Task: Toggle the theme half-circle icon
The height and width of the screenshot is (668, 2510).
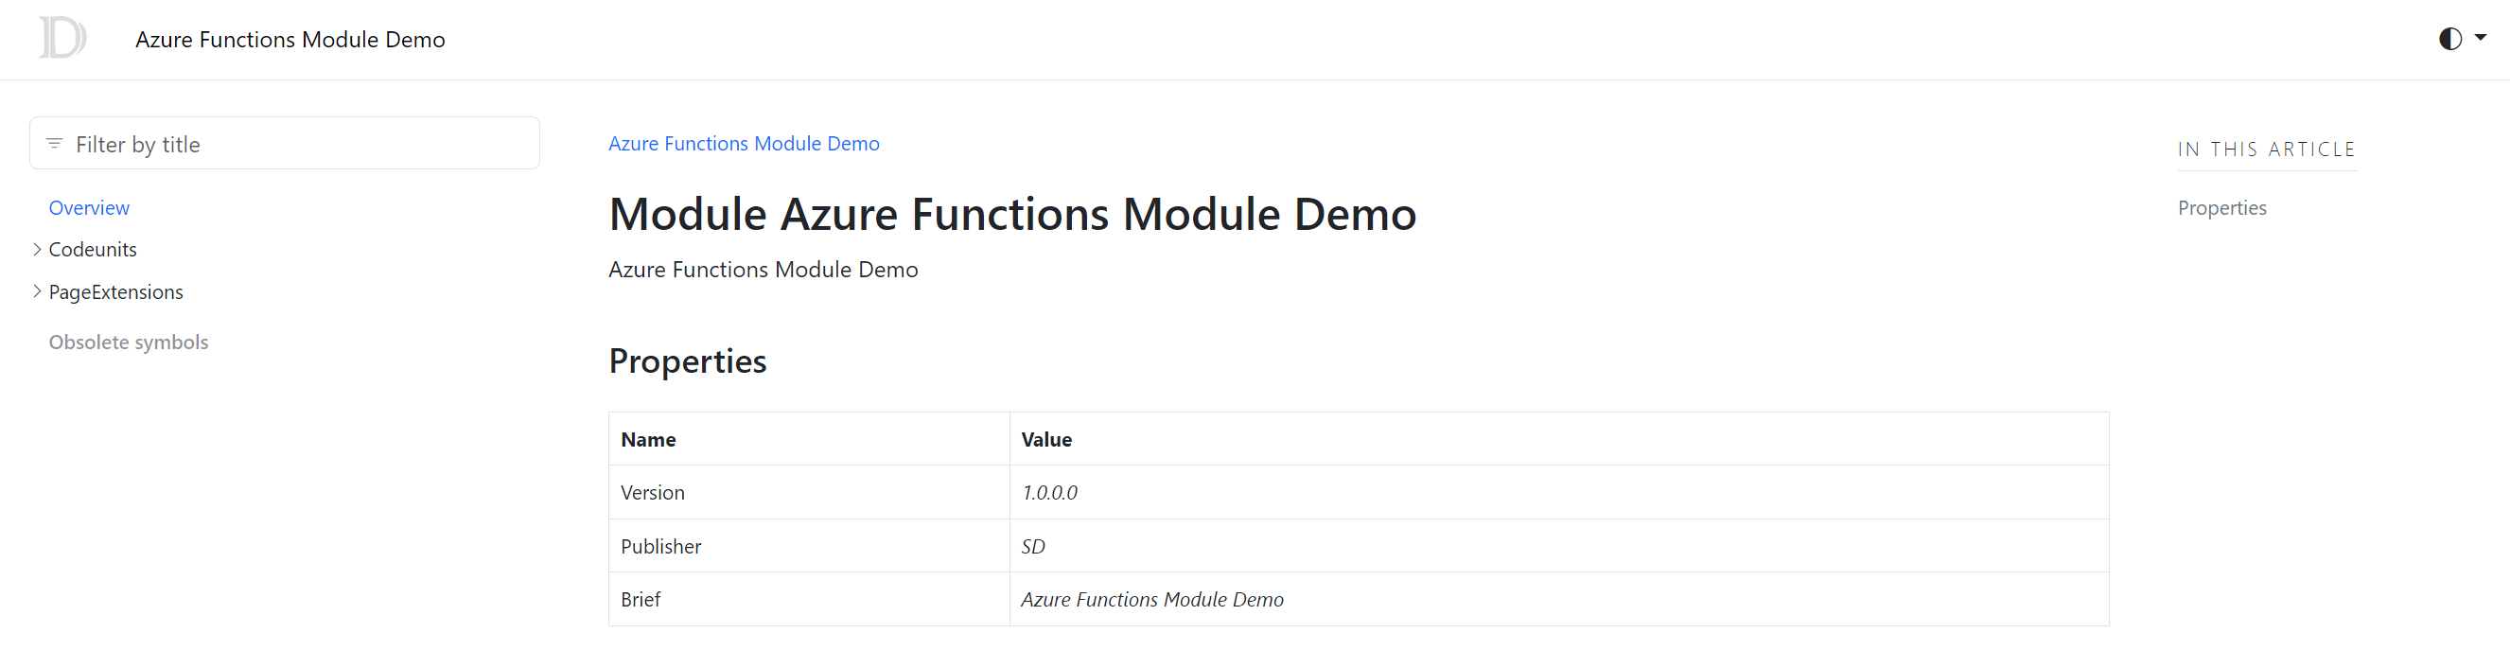Action: tap(2449, 39)
